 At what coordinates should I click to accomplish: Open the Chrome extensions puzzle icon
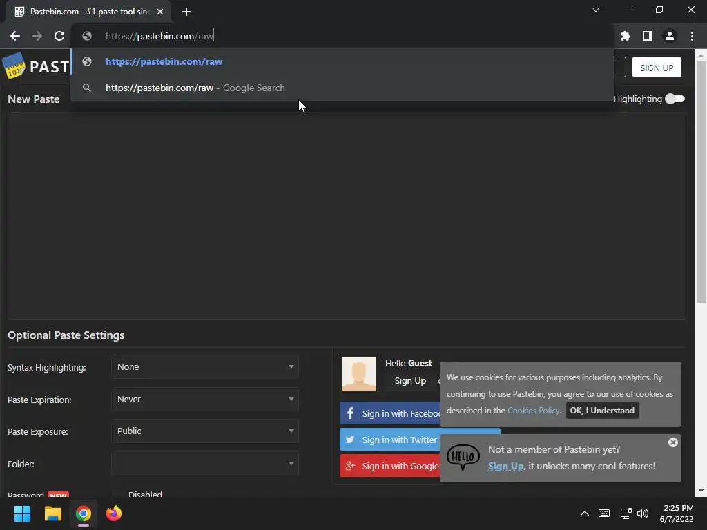(x=625, y=36)
